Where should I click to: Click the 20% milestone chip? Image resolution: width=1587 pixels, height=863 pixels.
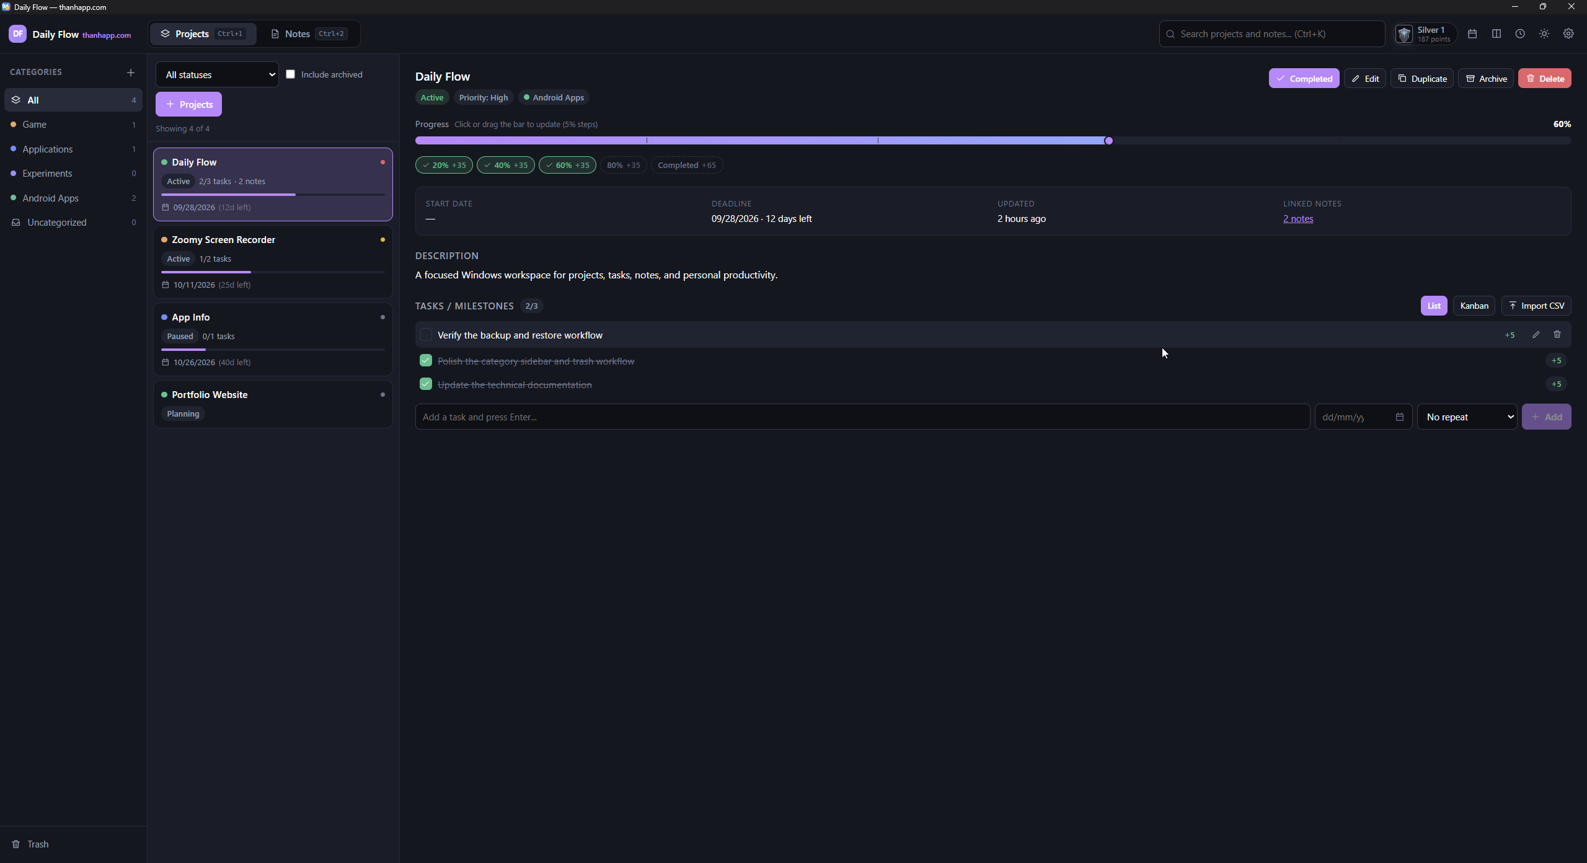coord(444,165)
